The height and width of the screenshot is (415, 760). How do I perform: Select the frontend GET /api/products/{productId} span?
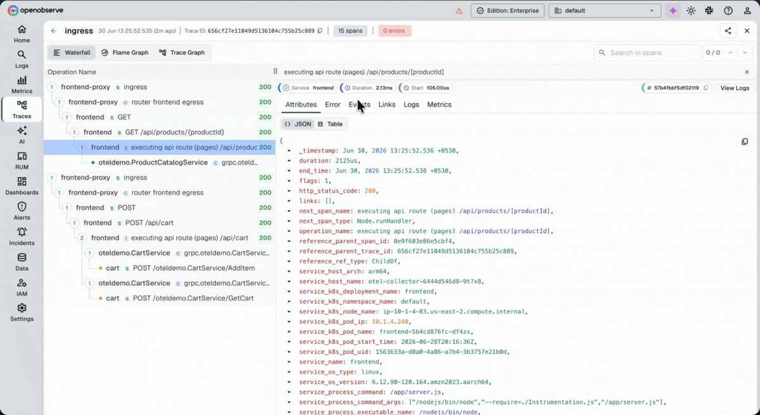(x=160, y=132)
